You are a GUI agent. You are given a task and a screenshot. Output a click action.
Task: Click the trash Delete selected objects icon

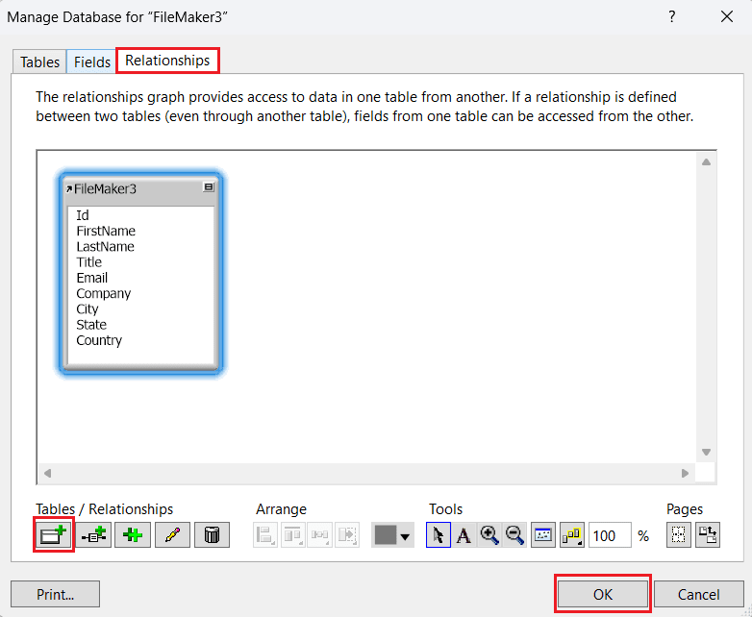point(212,535)
